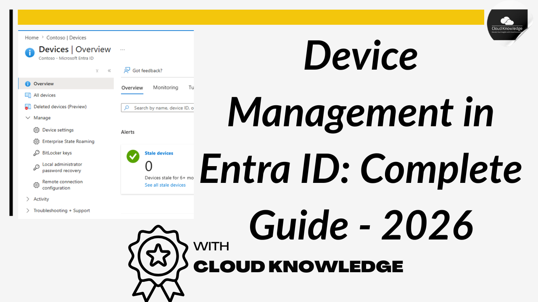Open Local administrator password recovery
This screenshot has width=538, height=302.
62,167
